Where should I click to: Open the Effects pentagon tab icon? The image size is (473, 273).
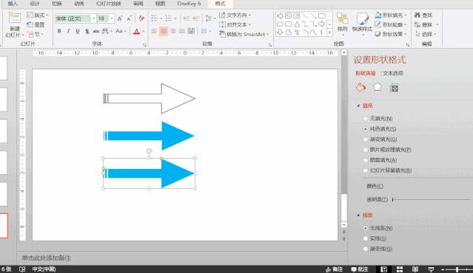377,88
